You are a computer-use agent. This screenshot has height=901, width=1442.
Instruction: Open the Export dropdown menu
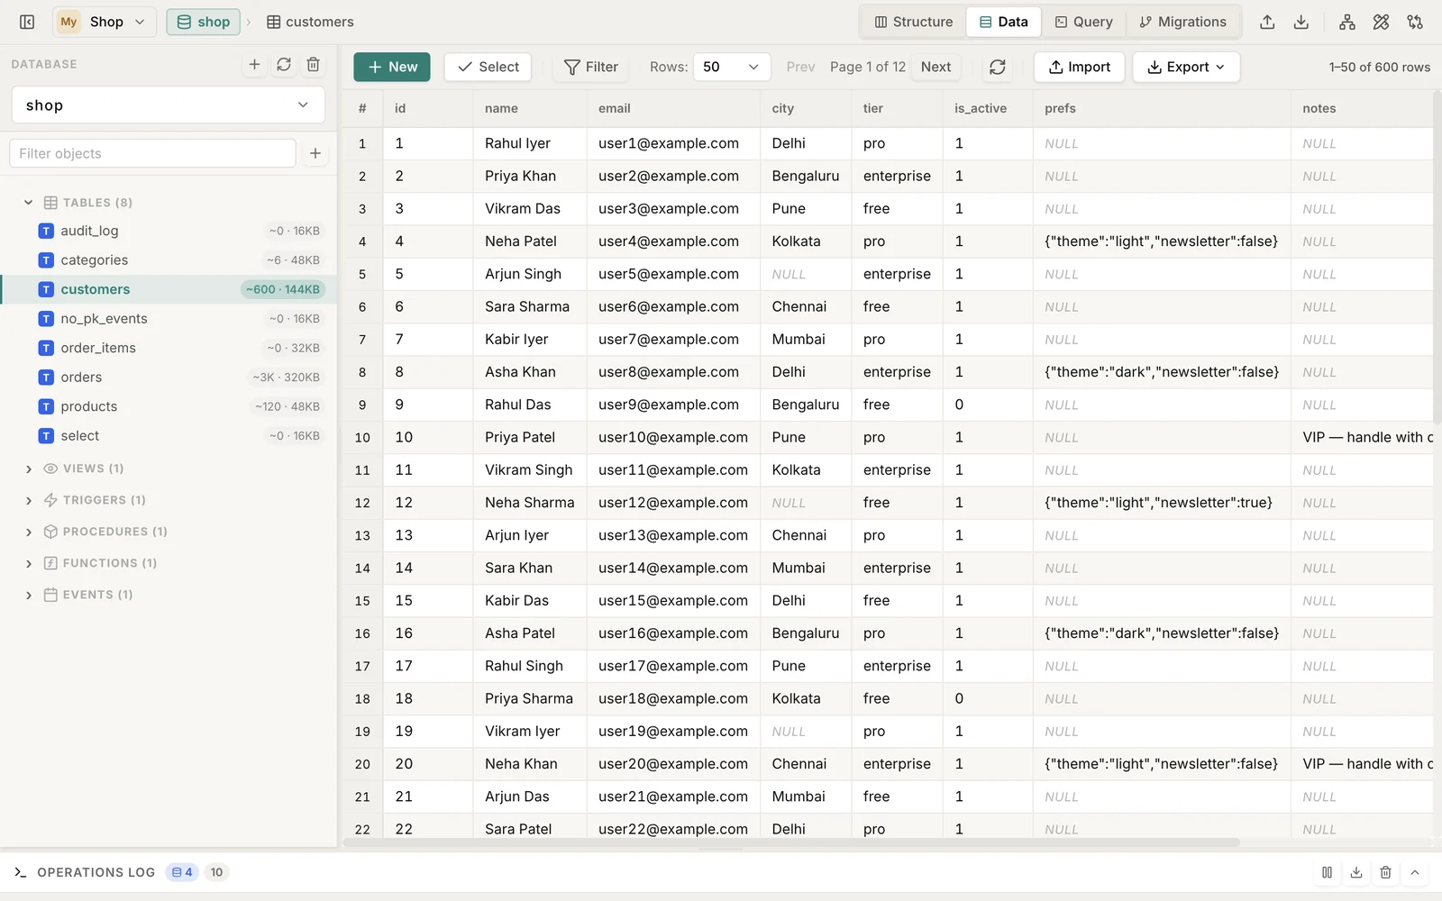pyautogui.click(x=1186, y=67)
